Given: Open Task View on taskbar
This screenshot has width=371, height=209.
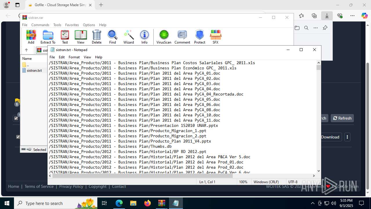Looking at the screenshot, I should 105,203.
